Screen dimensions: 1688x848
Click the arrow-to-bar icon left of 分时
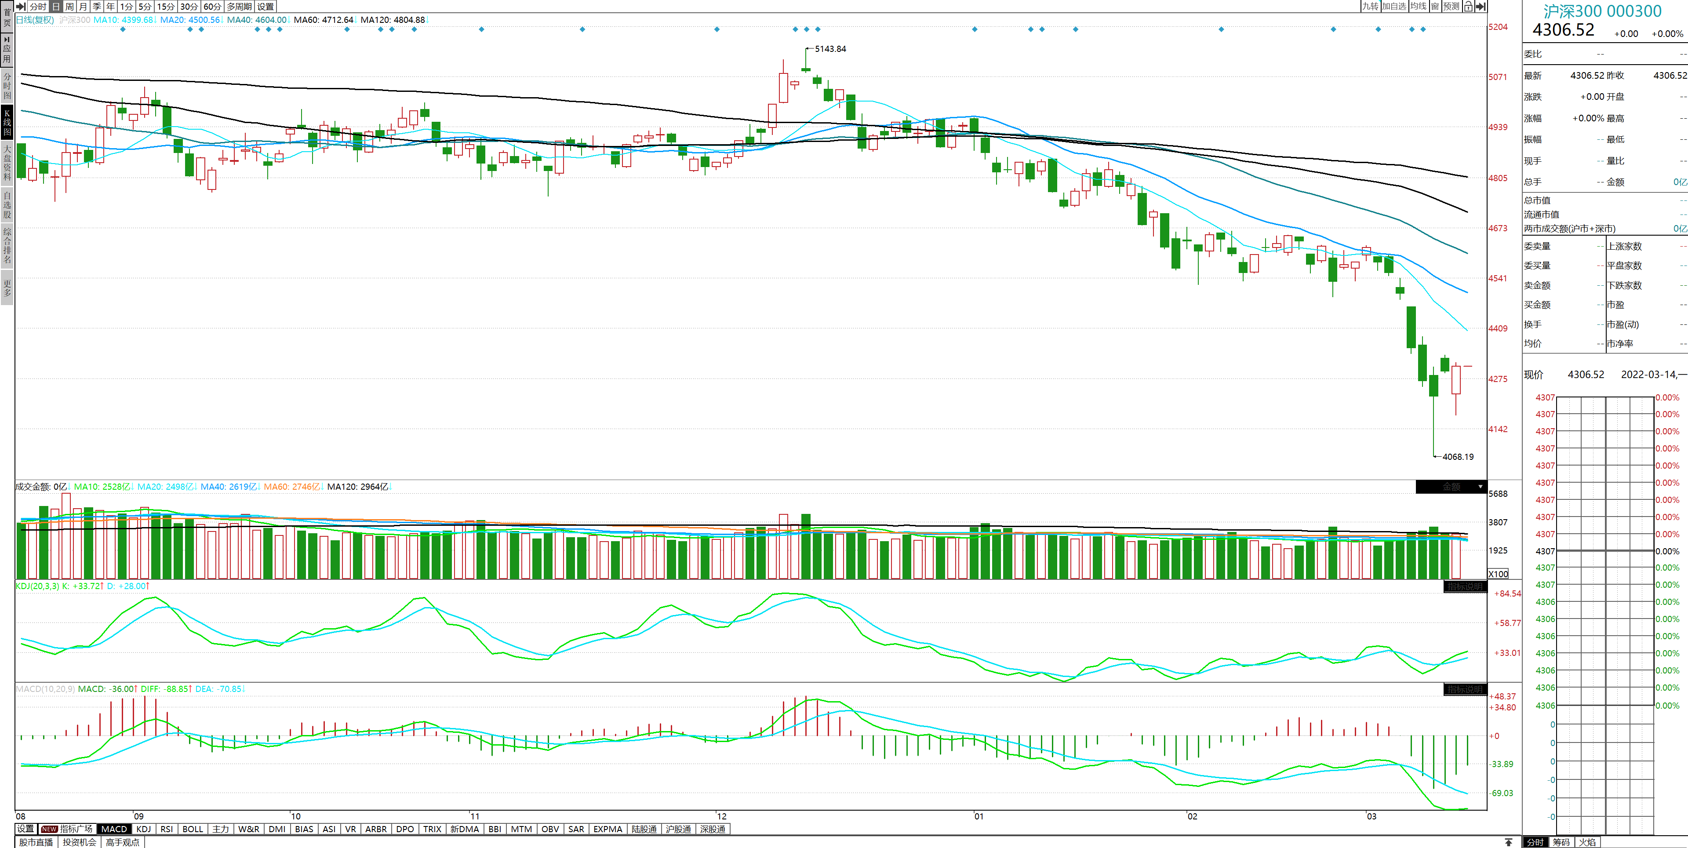pyautogui.click(x=21, y=7)
